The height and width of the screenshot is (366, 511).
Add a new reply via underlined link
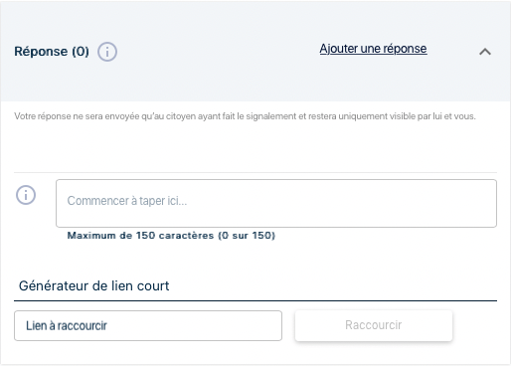tap(373, 49)
